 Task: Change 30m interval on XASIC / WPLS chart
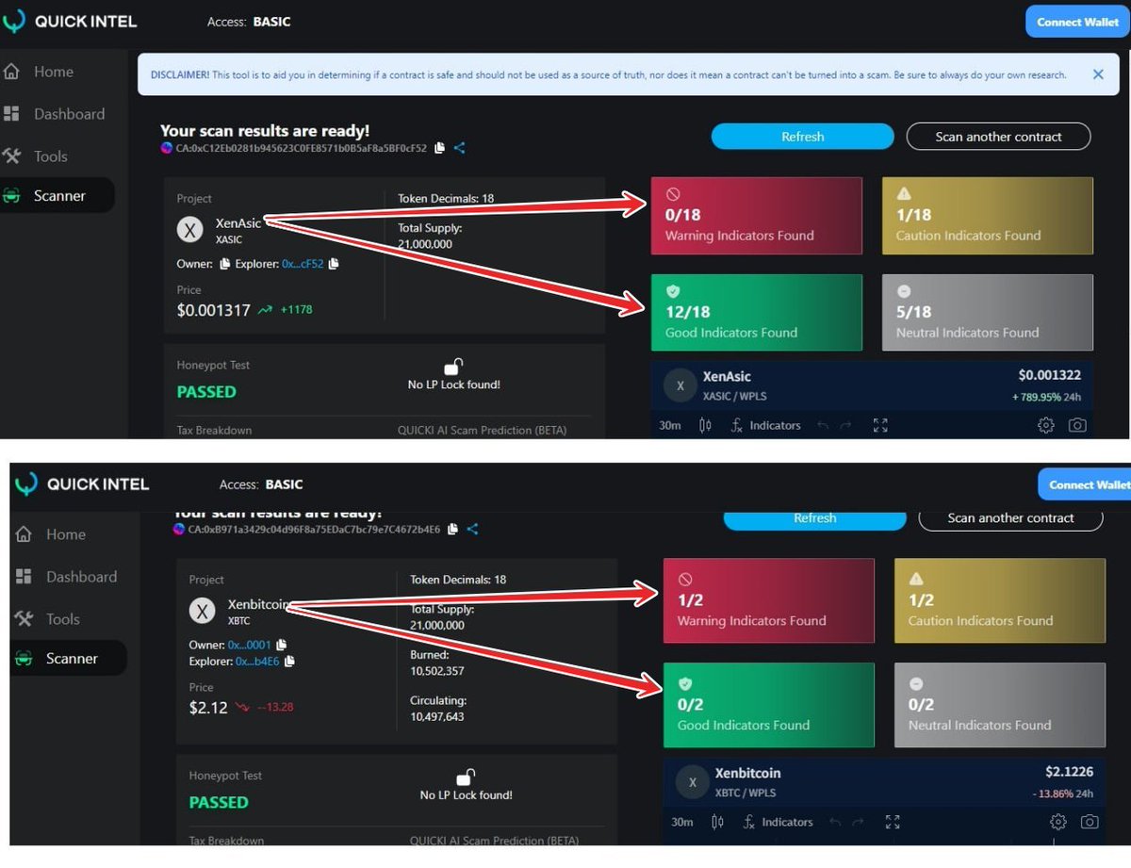(x=670, y=425)
